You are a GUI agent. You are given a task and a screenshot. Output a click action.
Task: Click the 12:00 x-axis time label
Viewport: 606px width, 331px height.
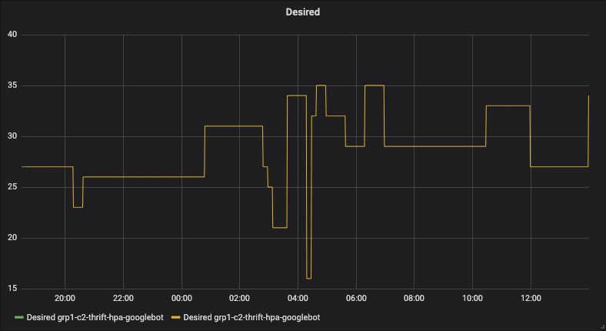click(531, 299)
